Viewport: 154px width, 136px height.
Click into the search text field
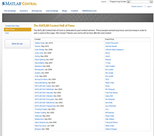point(140,2)
